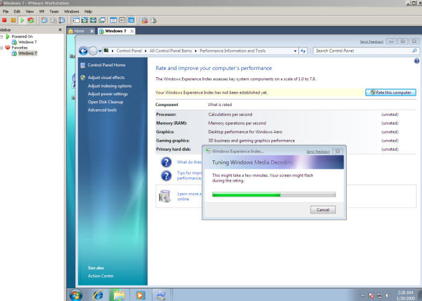
Task: Go to 'Control Panel Home'
Action: 106,65
